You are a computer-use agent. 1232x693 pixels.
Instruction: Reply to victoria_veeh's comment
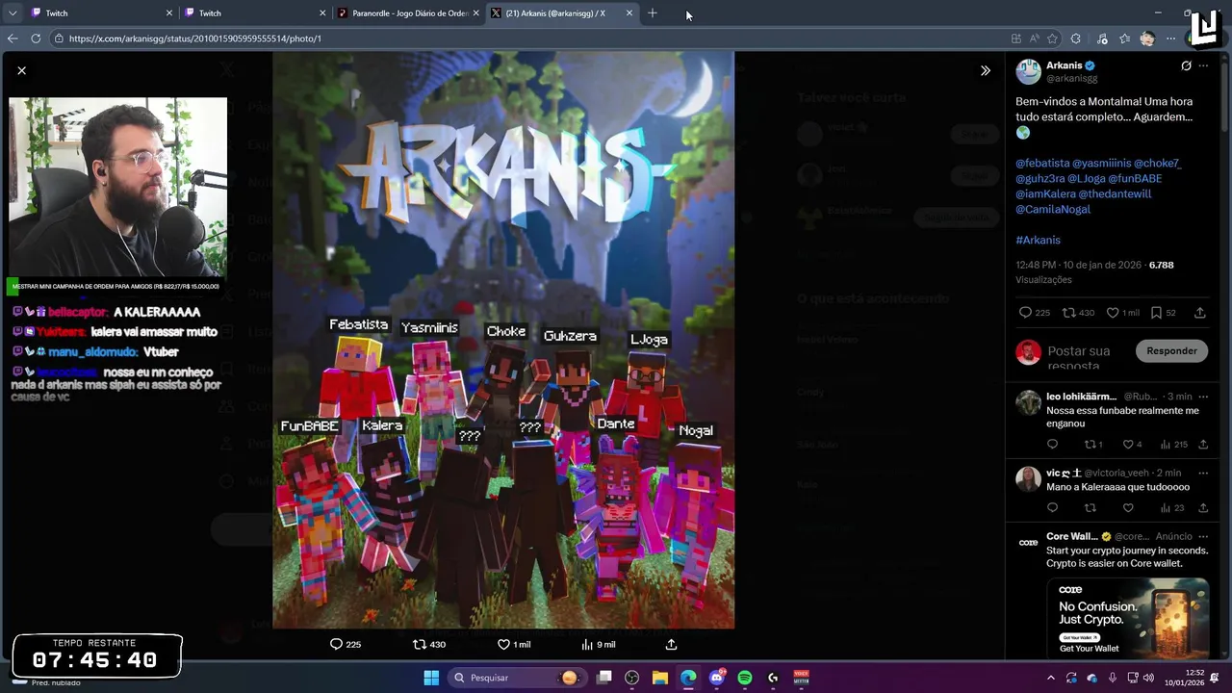pyautogui.click(x=1052, y=508)
